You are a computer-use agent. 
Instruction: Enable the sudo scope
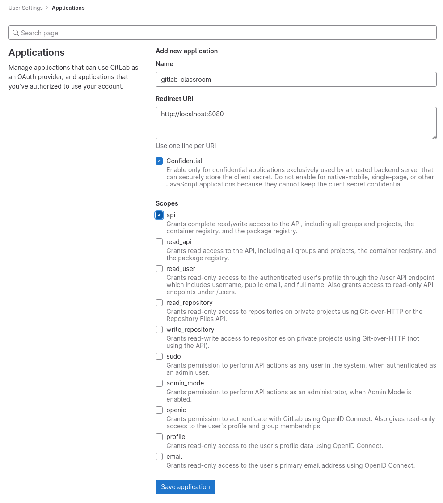tap(159, 356)
